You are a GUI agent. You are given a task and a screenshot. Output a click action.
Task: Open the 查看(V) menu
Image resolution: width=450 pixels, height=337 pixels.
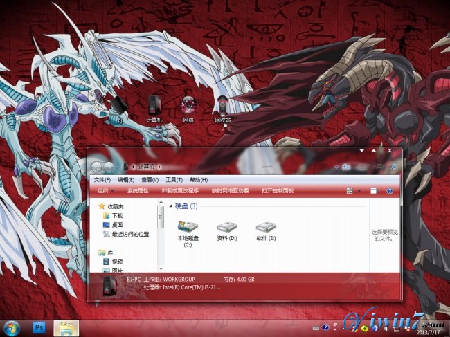pos(150,180)
